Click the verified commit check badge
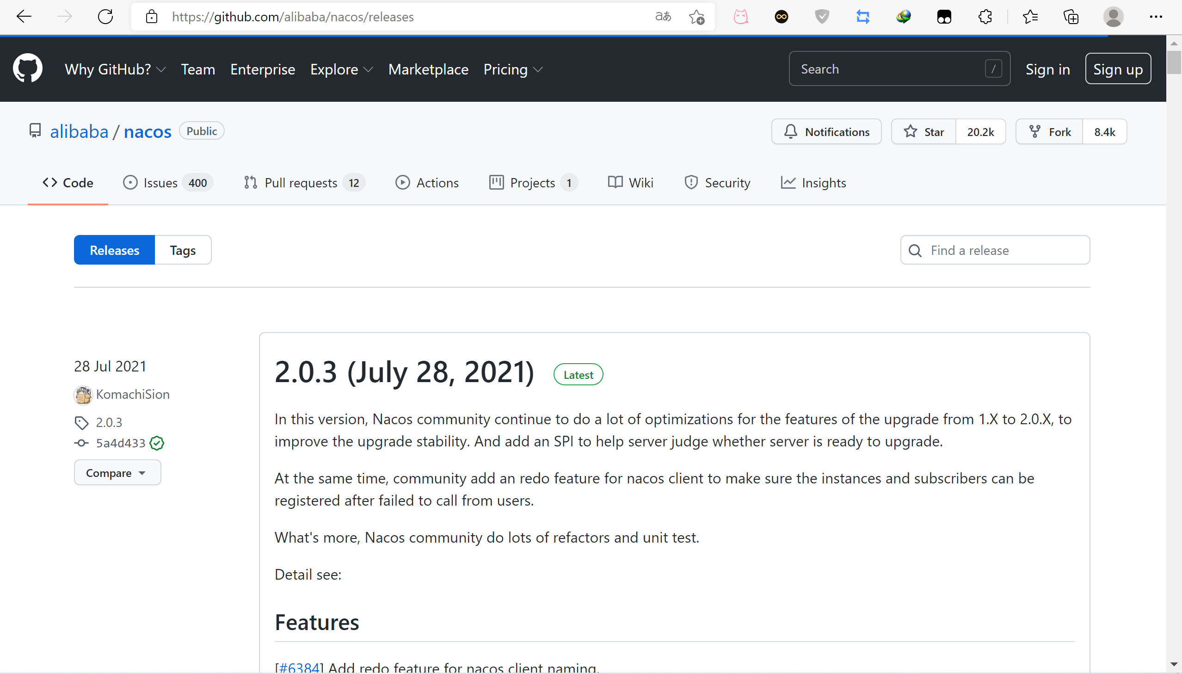Screen dimensions: 1182x674 tap(157, 443)
